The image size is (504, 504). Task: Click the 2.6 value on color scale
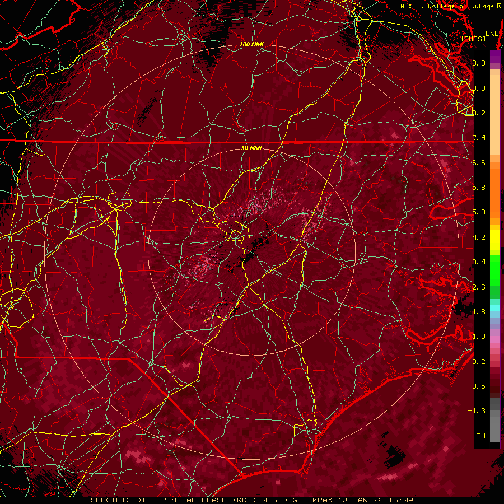click(479, 287)
